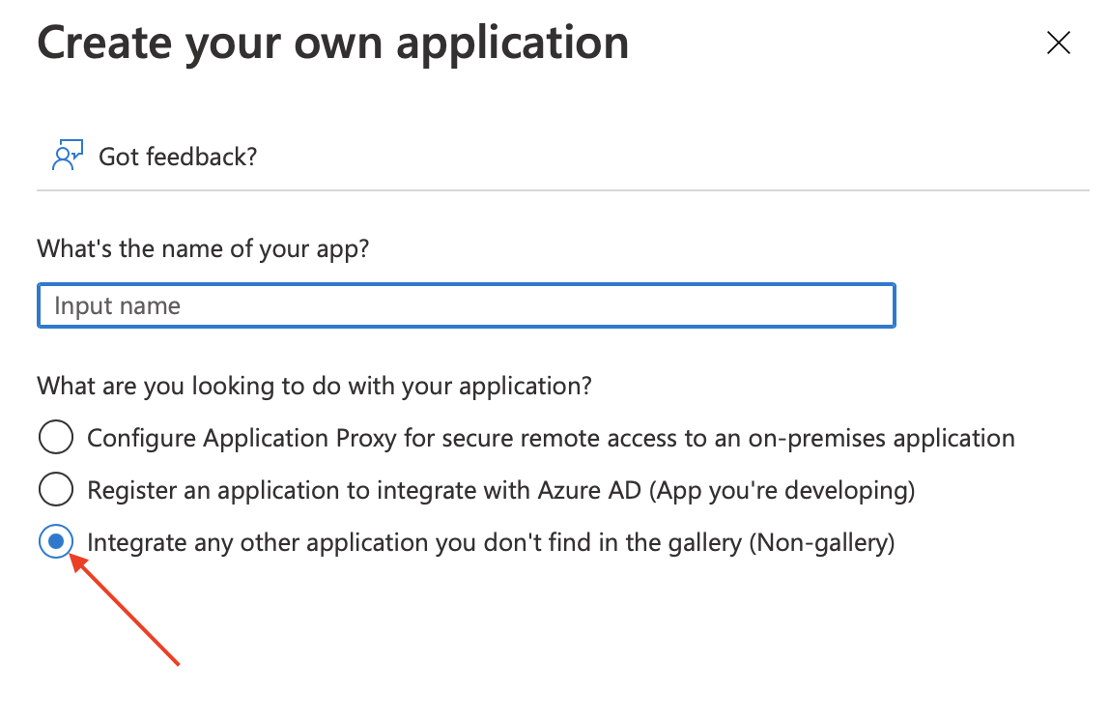This screenshot has height=721, width=1109.
Task: Select the Configure Application Proxy radio button
Action: coord(56,437)
